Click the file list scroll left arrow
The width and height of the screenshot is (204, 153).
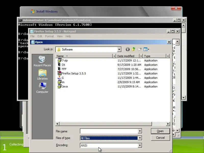click(x=57, y=124)
